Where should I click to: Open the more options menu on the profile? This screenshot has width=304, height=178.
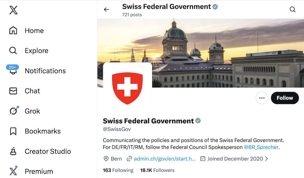262,98
